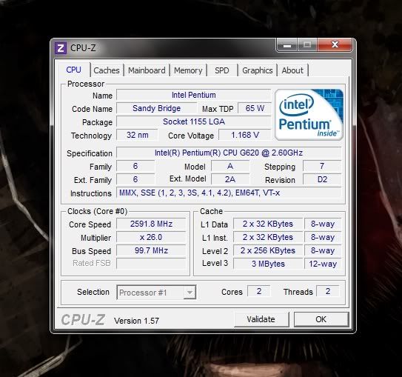Click the Bus Speed value 99.7 MHz
This screenshot has height=377, width=402.
151,250
